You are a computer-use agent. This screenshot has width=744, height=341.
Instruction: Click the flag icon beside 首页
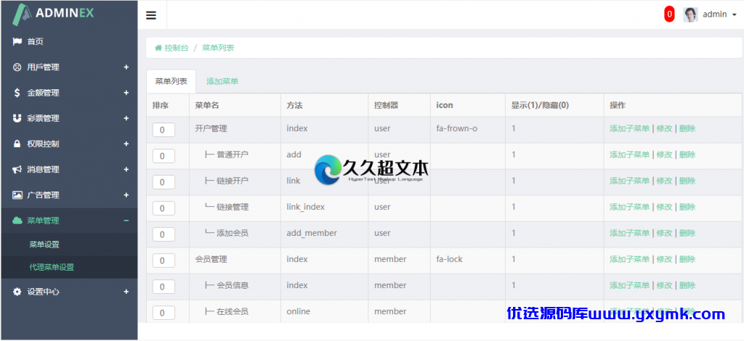point(17,41)
